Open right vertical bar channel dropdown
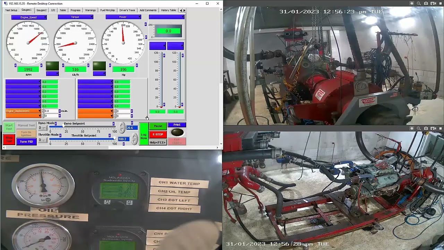Image resolution: width=444 pixels, height=250 pixels. (x=176, y=46)
